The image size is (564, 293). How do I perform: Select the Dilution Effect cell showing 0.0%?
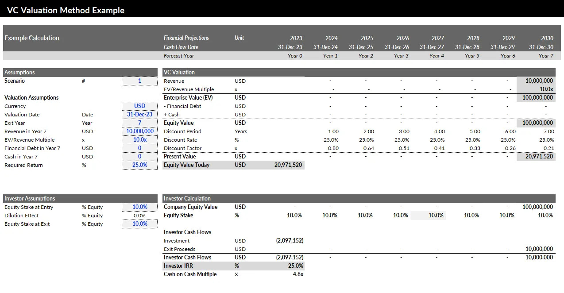(139, 215)
